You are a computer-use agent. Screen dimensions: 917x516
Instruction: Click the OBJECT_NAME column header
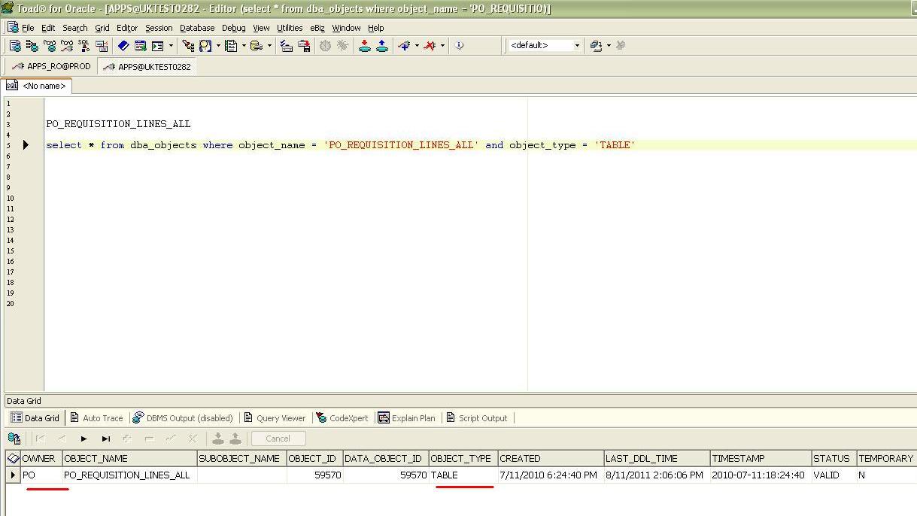pyautogui.click(x=129, y=458)
